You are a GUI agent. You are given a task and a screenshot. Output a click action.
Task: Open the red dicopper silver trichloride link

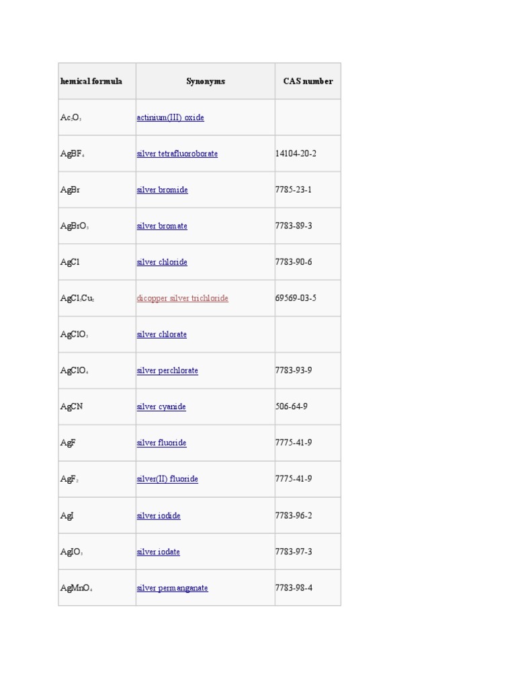tap(182, 298)
